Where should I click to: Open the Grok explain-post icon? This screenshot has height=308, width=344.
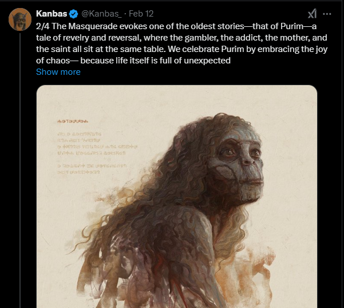[312, 14]
